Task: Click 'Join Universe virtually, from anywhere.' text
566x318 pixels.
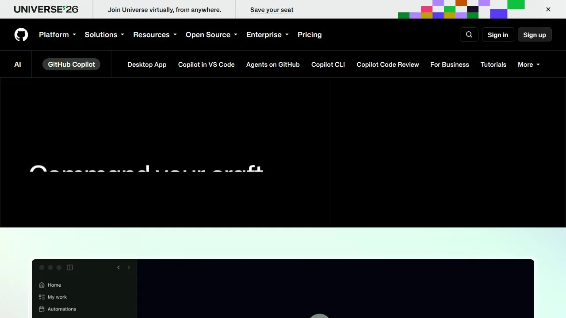Action: click(164, 9)
